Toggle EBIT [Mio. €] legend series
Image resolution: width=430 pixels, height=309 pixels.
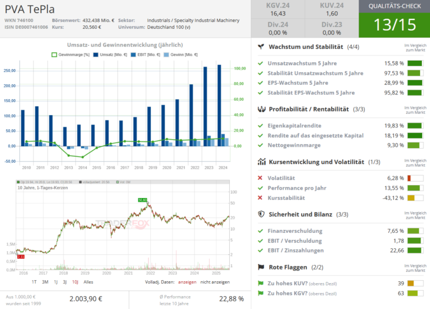tap(145, 55)
